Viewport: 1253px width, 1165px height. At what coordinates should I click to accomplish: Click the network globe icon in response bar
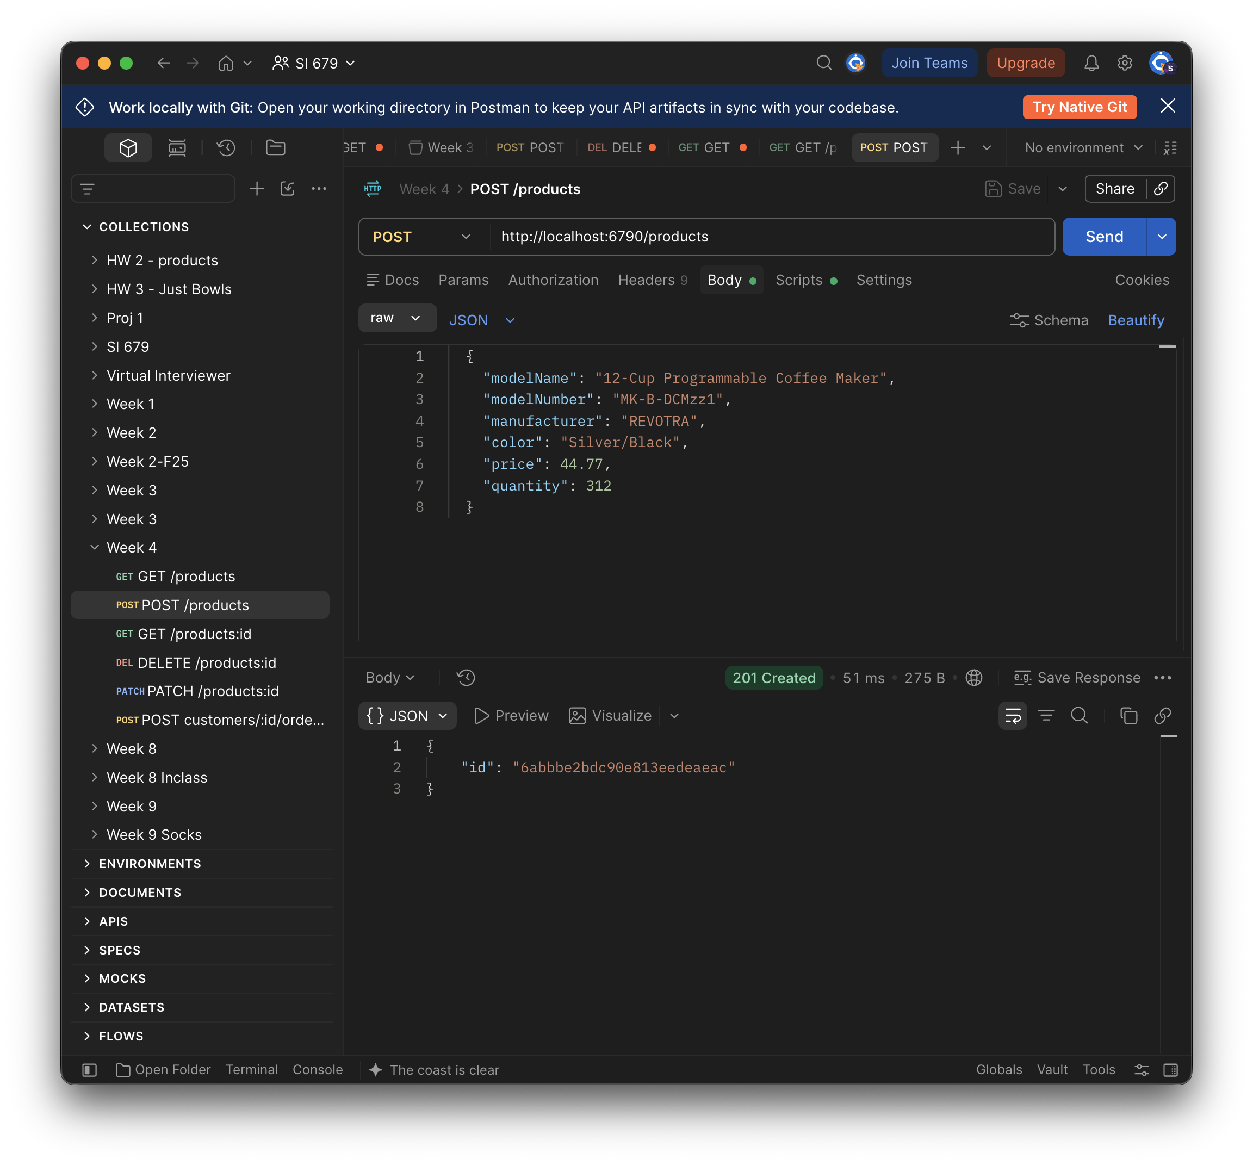point(974,678)
